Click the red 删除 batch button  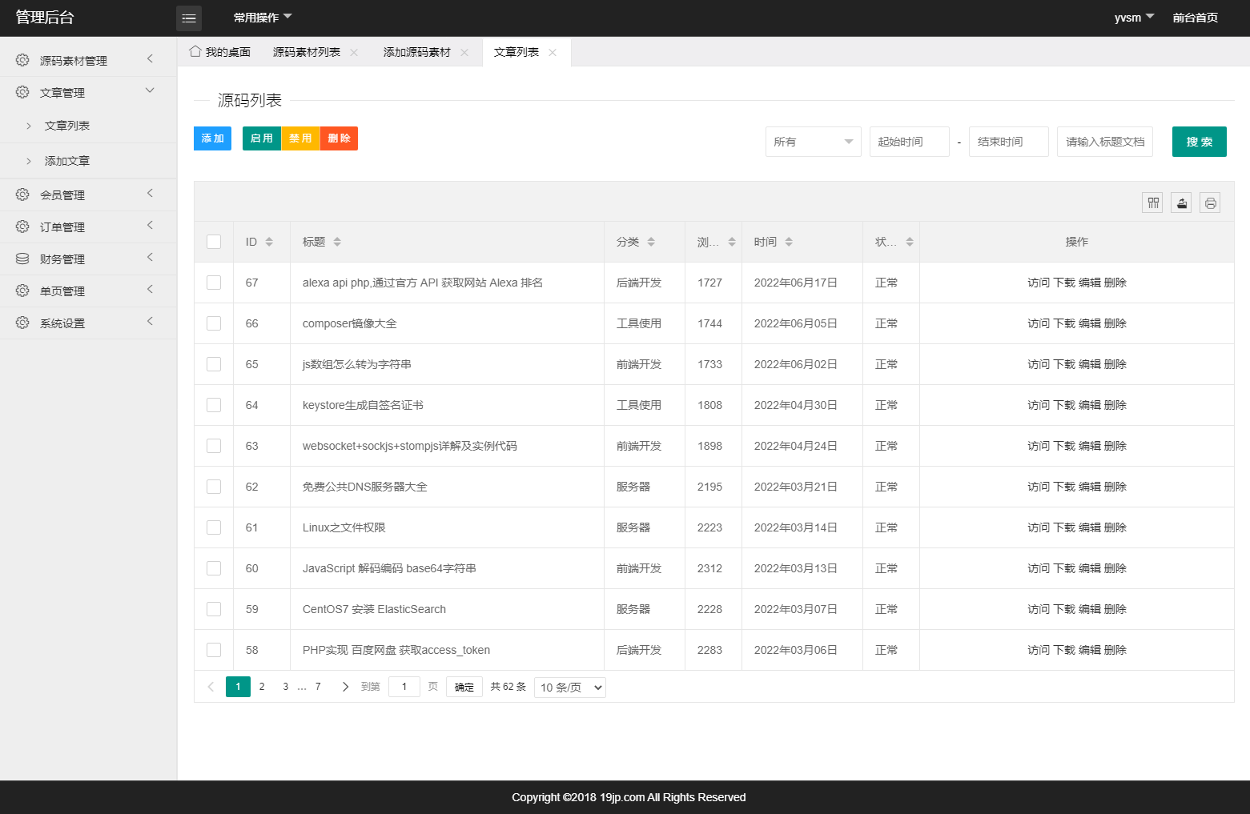click(339, 138)
